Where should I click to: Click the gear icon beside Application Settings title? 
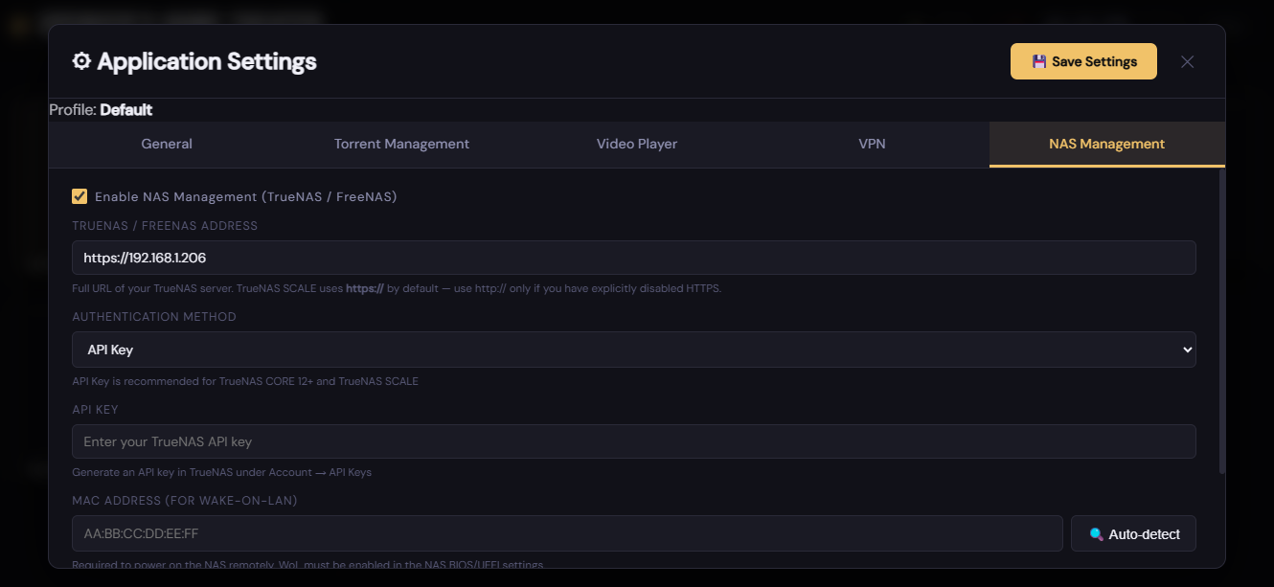(x=82, y=60)
